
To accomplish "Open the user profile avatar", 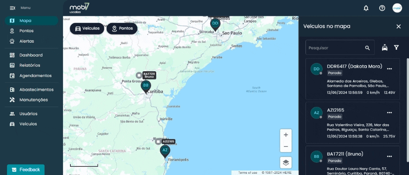I will (397, 8).
